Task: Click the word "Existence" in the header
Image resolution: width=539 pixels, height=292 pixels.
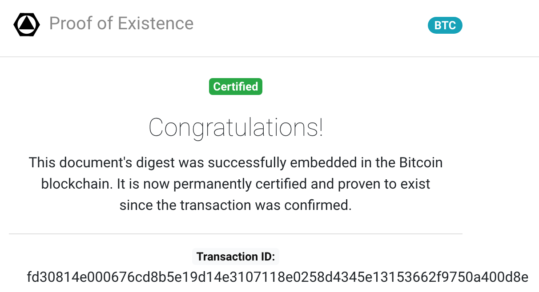Action: 156,24
